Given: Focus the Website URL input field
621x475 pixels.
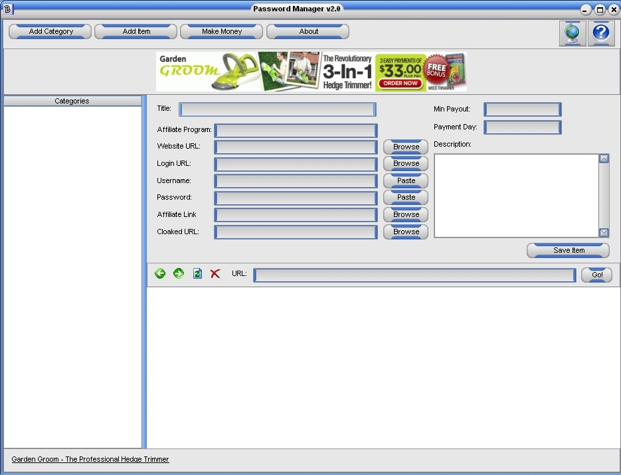Looking at the screenshot, I should (296, 147).
